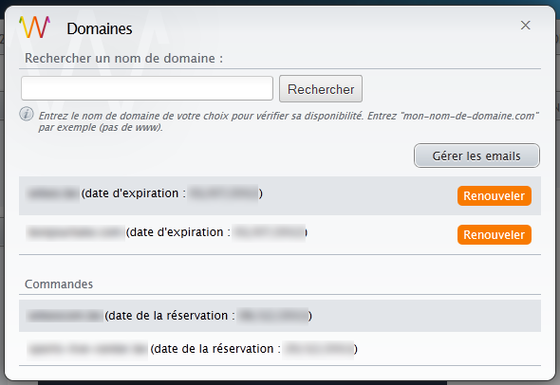Click the colorful W logo icon
The height and width of the screenshot is (385, 560).
(34, 27)
